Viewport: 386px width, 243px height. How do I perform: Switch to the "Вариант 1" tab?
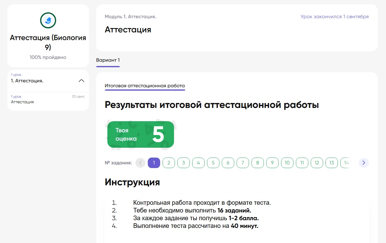[108, 60]
